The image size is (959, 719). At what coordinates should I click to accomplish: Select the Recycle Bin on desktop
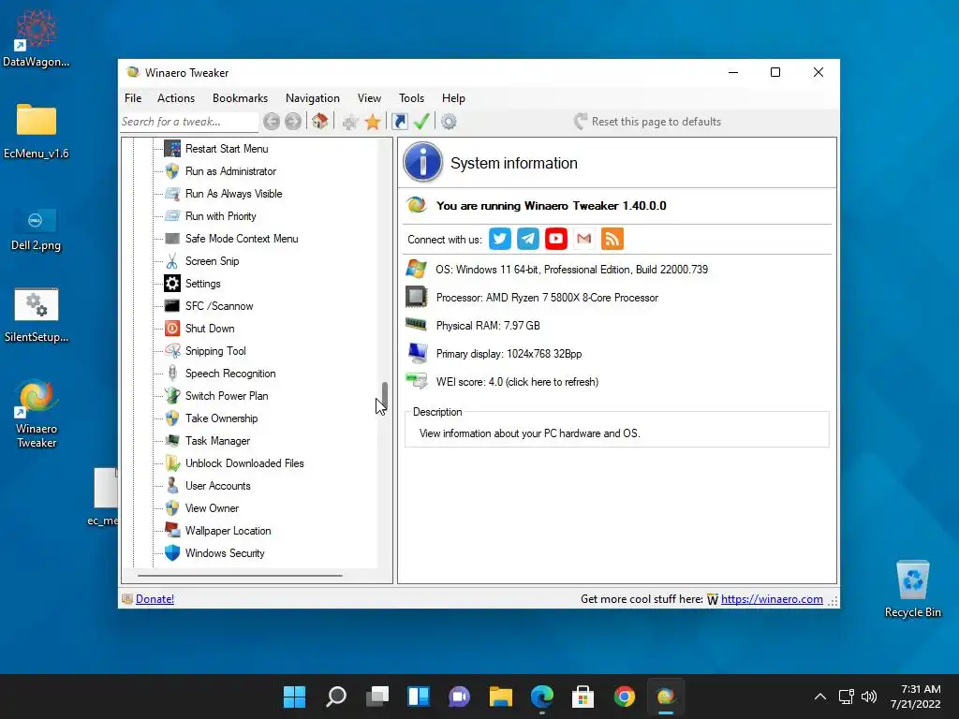click(x=912, y=588)
